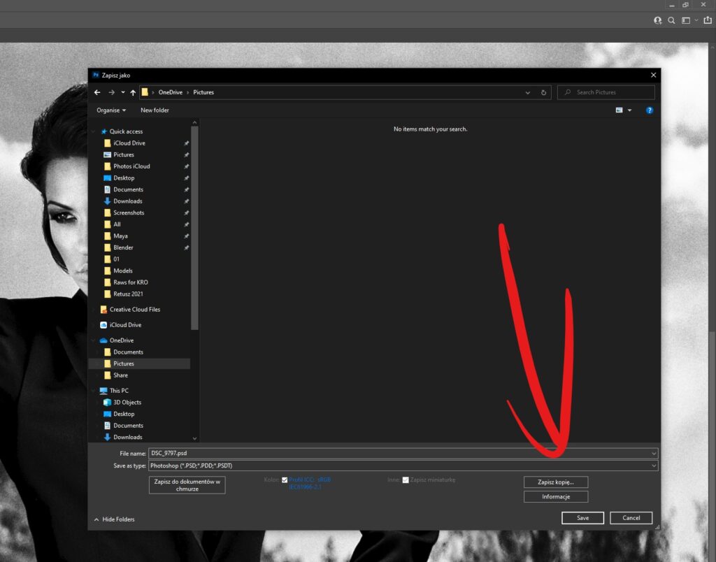Select Creative Cloud Files in sidebar
Image resolution: width=716 pixels, height=562 pixels.
click(x=134, y=310)
